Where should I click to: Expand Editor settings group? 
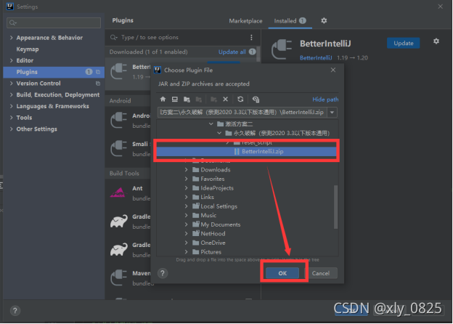coord(12,60)
